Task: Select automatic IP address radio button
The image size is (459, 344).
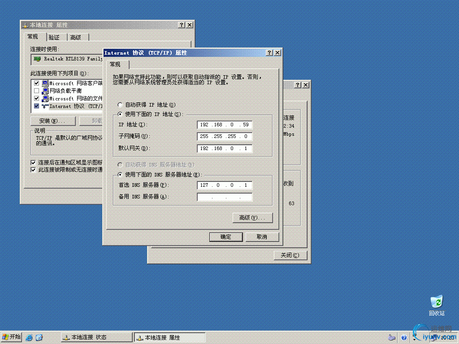Action: (120, 105)
